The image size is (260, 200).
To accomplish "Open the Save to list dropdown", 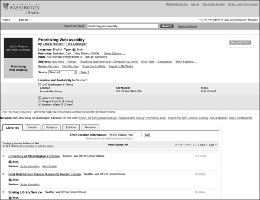I will tap(62, 72).
